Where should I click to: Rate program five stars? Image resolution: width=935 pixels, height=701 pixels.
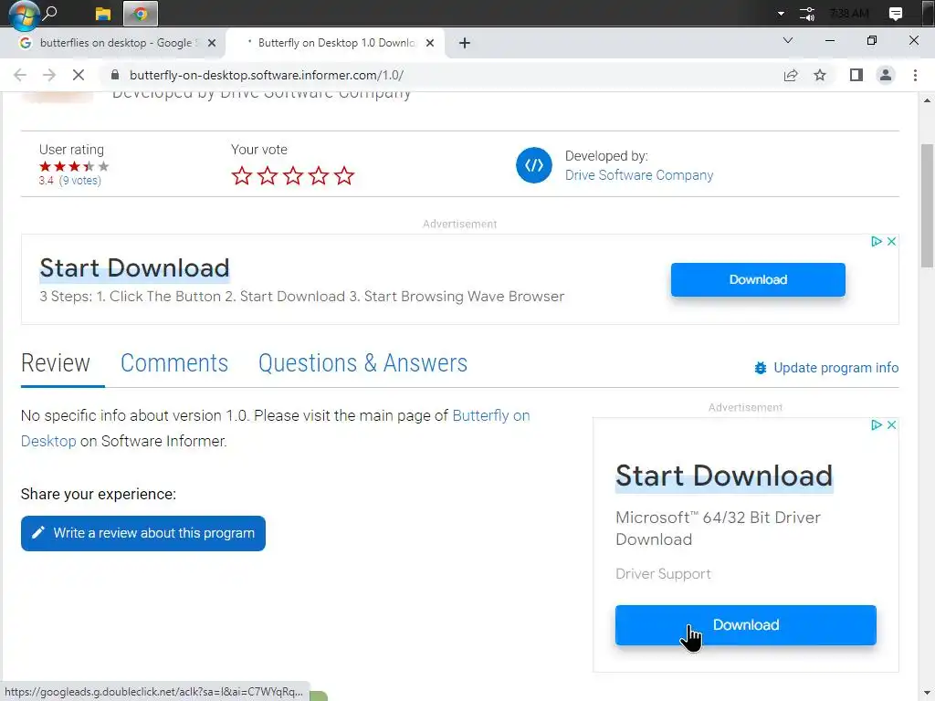(344, 176)
